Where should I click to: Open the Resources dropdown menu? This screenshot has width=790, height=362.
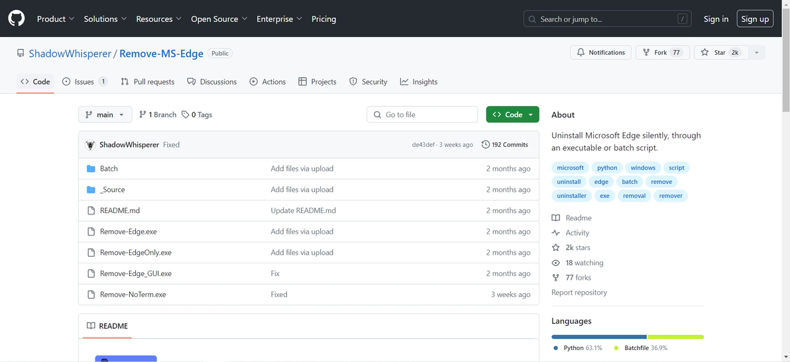tap(158, 19)
